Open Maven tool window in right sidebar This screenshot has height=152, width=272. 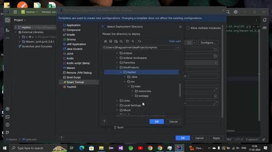(264, 28)
